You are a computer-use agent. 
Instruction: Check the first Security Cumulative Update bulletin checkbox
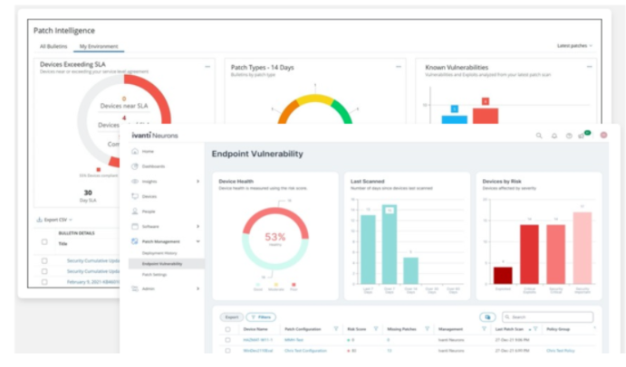(43, 259)
